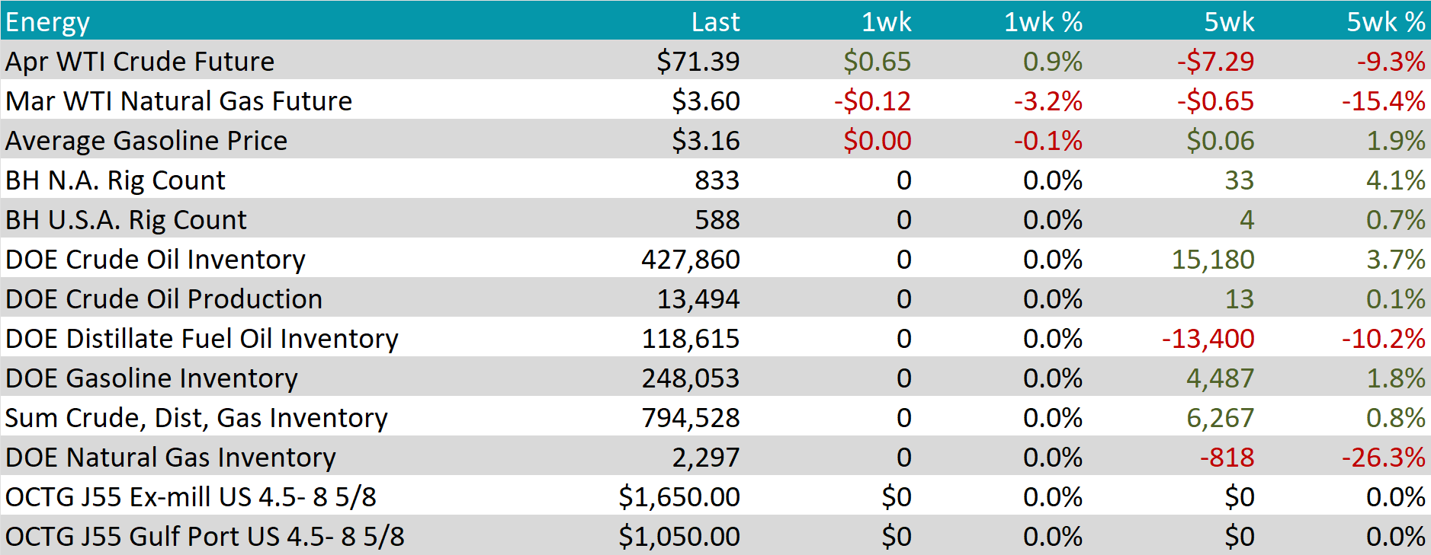Select the -15.4% five-week change cell
Image resolution: width=1431 pixels, height=555 pixels.
tap(1383, 101)
